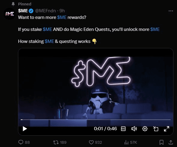
Task: Click the $ME cashtag before '& questing works'
Action: pos(49,41)
